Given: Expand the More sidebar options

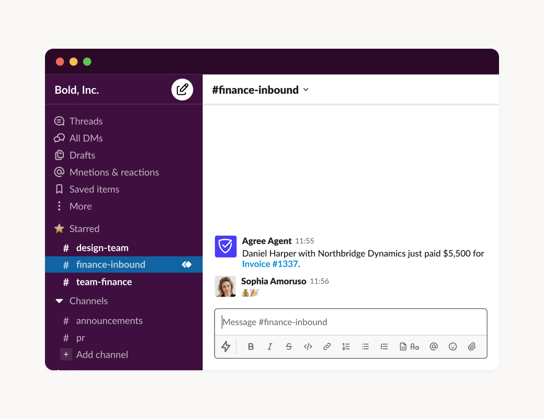Looking at the screenshot, I should pyautogui.click(x=80, y=206).
